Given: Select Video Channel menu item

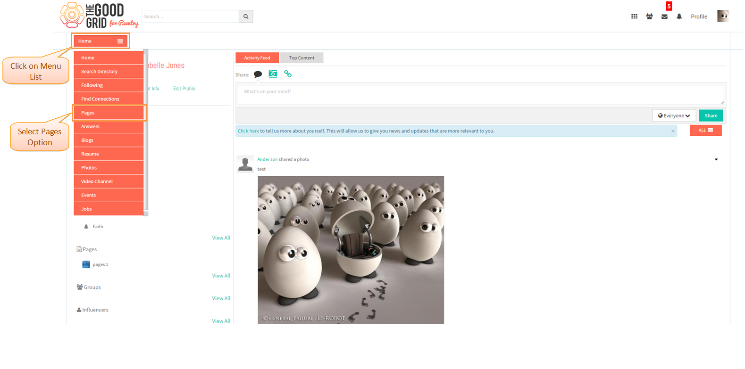Looking at the screenshot, I should point(109,181).
